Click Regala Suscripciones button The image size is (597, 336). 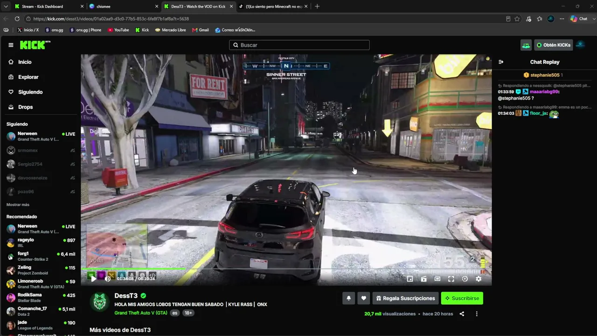tap(406, 298)
